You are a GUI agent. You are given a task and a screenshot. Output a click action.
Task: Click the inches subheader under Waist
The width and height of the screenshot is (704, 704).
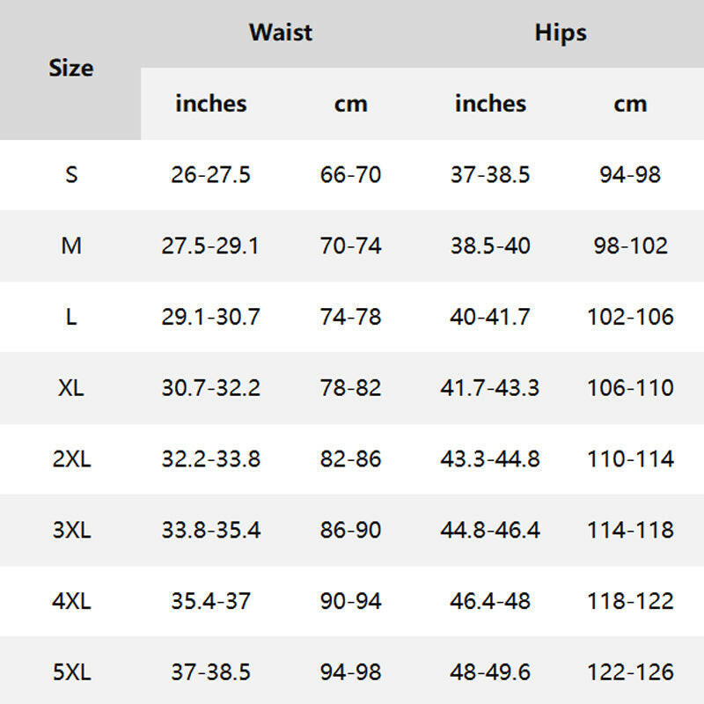[x=211, y=104]
